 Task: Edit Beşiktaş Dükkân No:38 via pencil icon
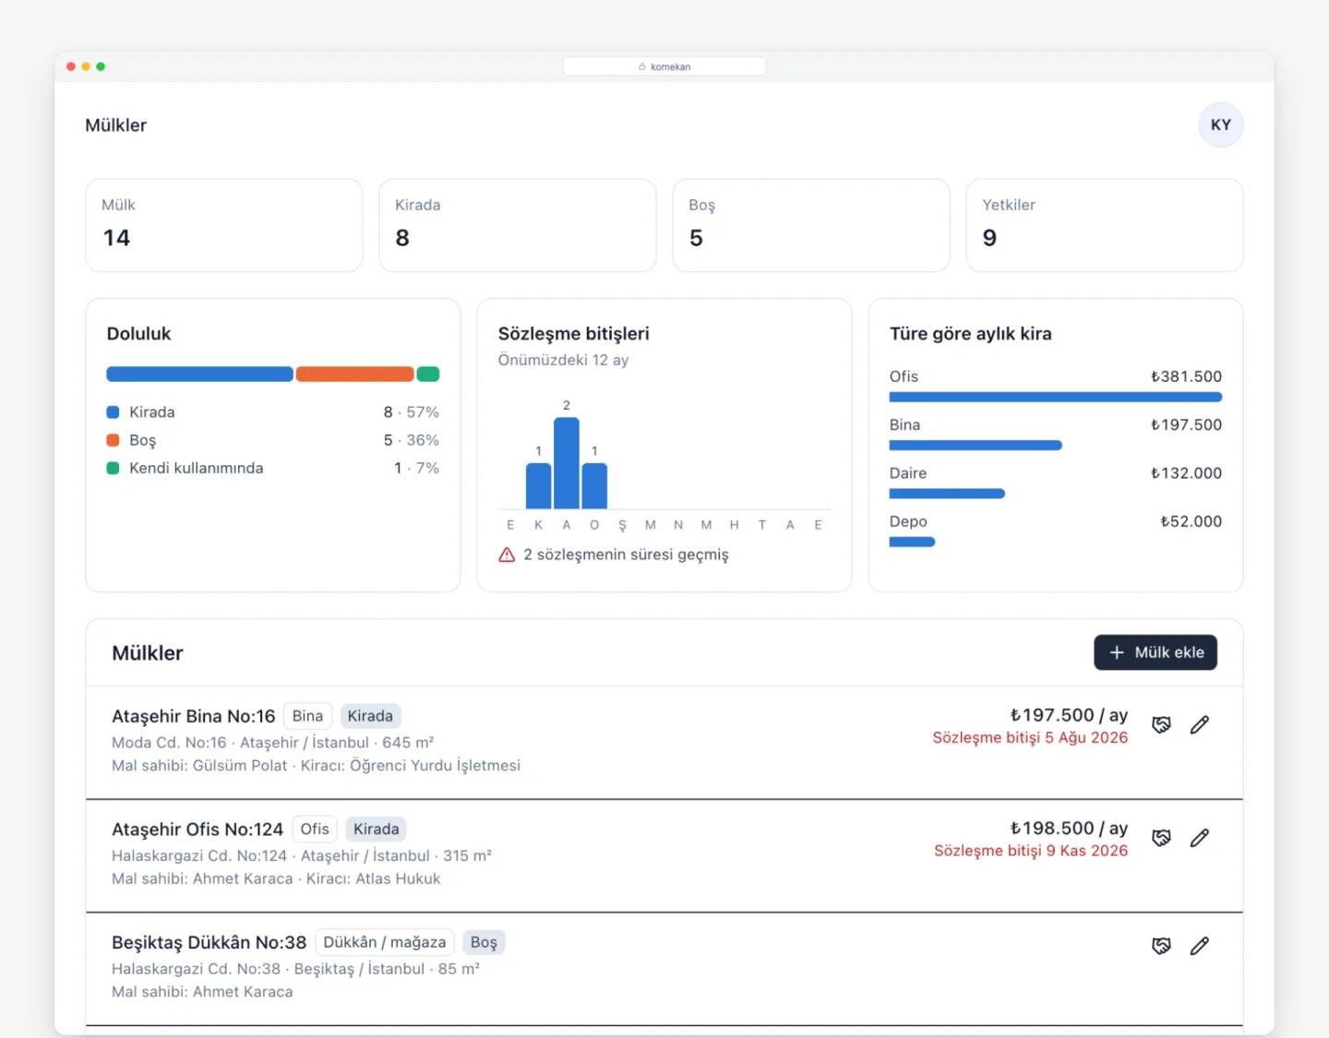[x=1199, y=946]
